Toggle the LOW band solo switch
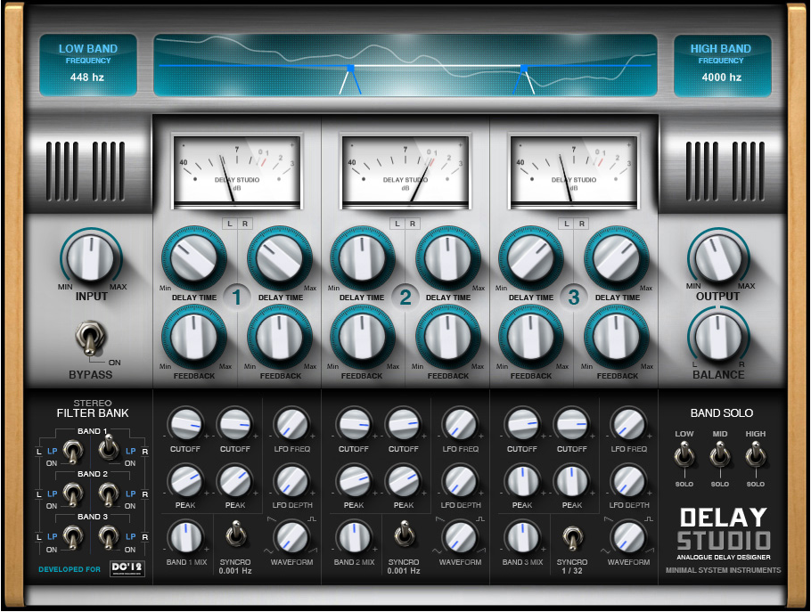The width and height of the screenshot is (811, 612). tap(684, 457)
